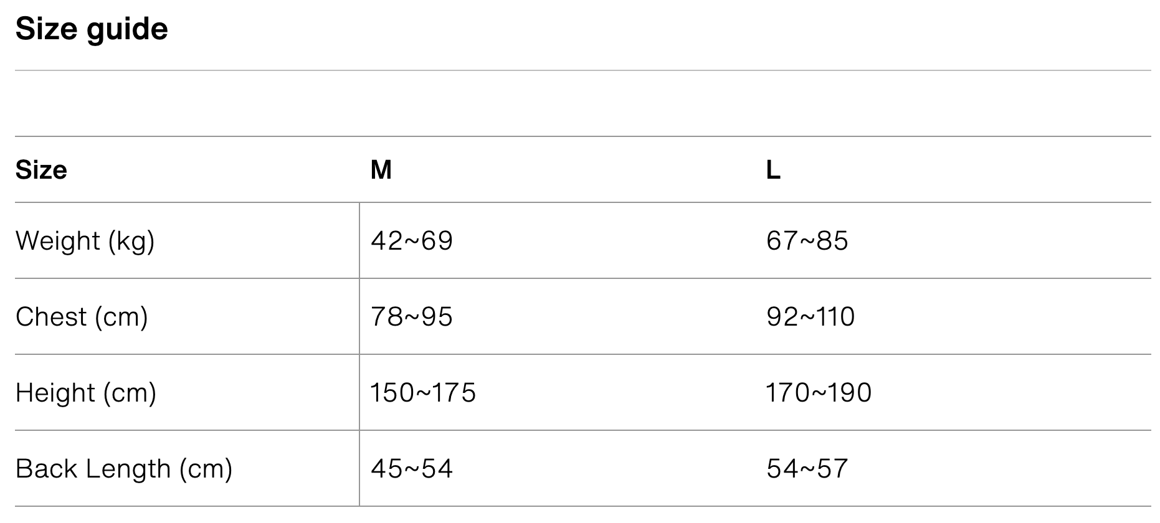Click the M back length value 45~54

point(411,469)
